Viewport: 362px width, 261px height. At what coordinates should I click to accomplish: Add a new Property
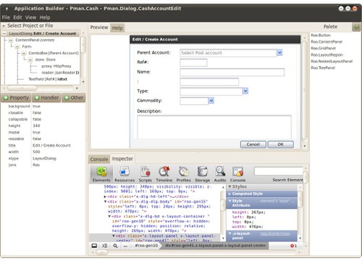coord(16,98)
